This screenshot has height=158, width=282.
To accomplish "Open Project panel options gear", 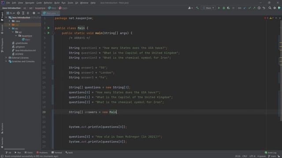I will pyautogui.click(x=34, y=13).
